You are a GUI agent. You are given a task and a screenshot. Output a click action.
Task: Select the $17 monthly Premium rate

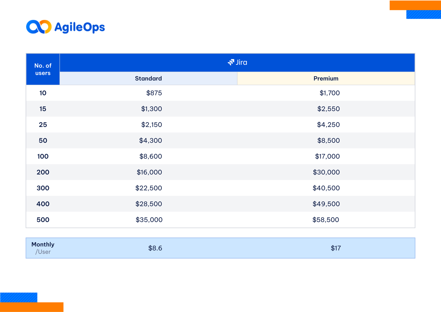[335, 248]
